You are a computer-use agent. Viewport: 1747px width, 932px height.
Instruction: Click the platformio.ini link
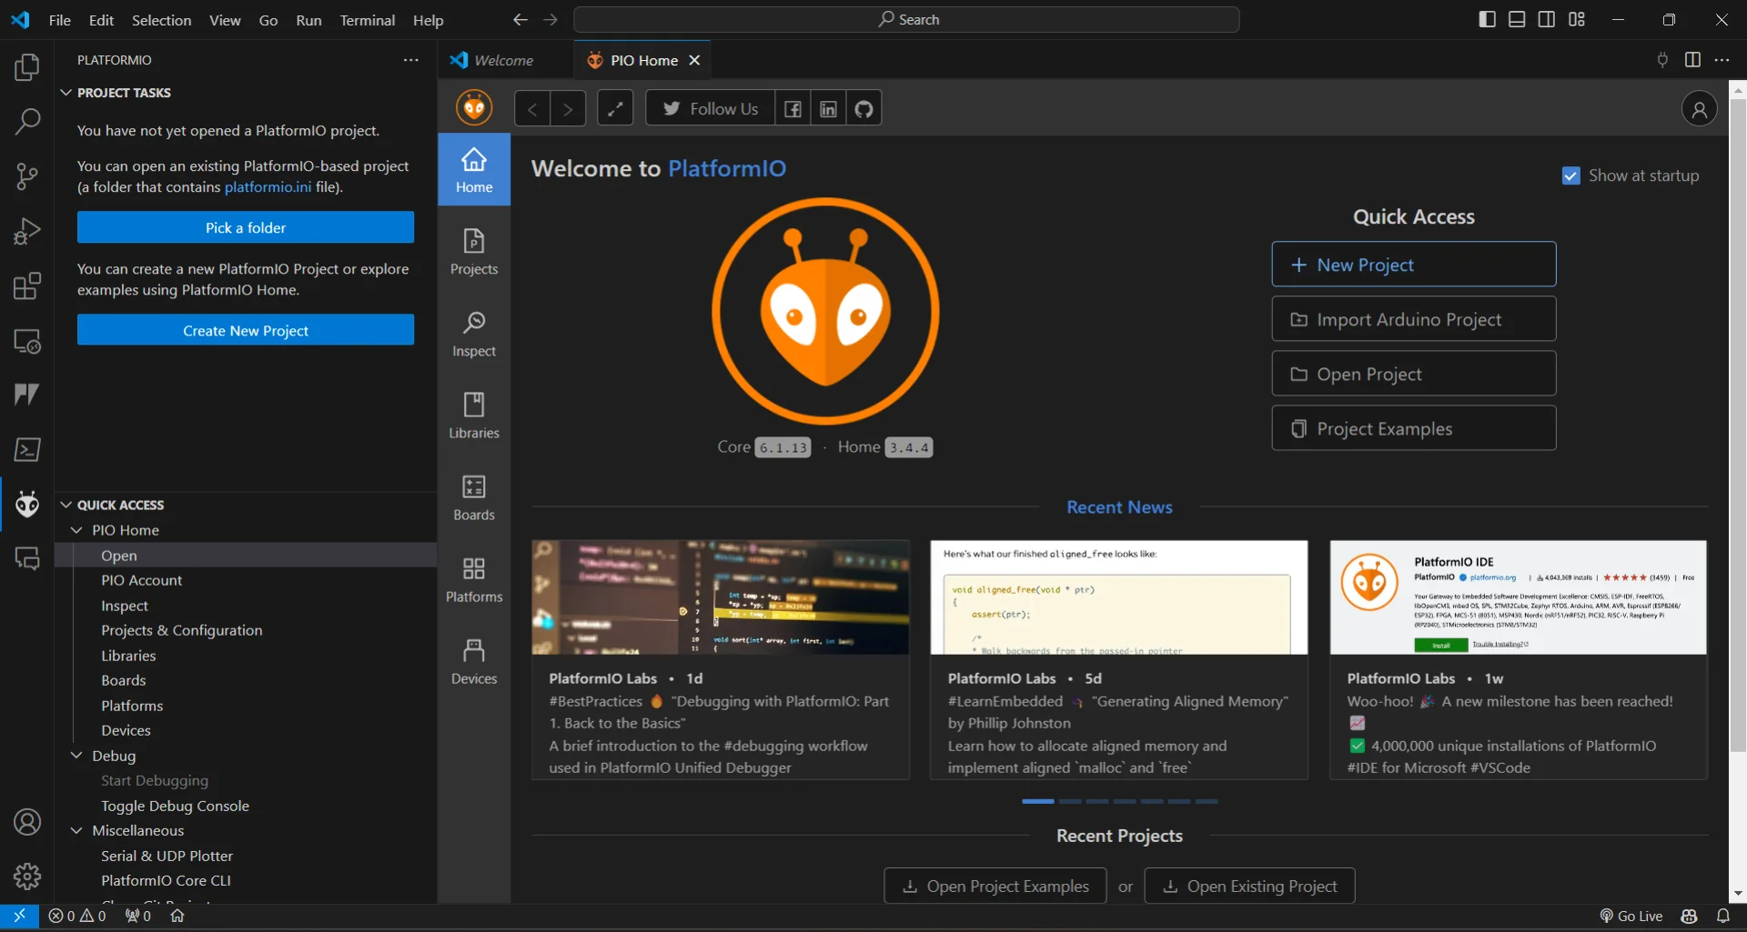(x=268, y=187)
